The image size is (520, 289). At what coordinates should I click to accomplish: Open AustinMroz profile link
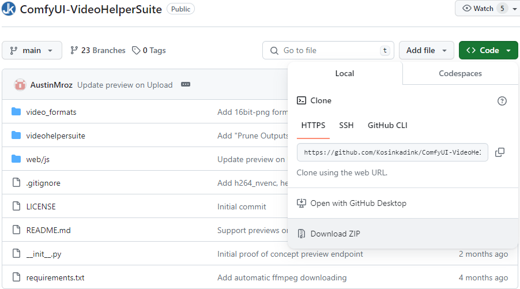(51, 85)
